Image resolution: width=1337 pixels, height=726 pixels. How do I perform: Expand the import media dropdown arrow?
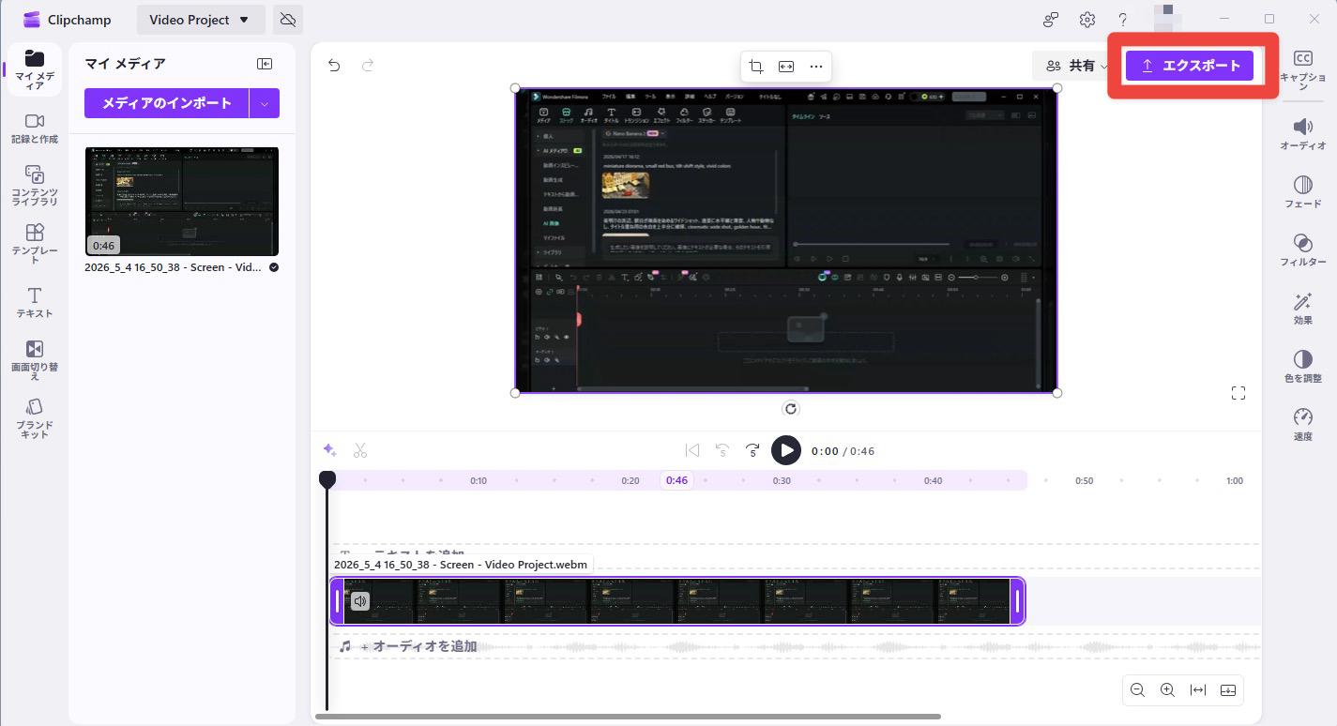(265, 103)
